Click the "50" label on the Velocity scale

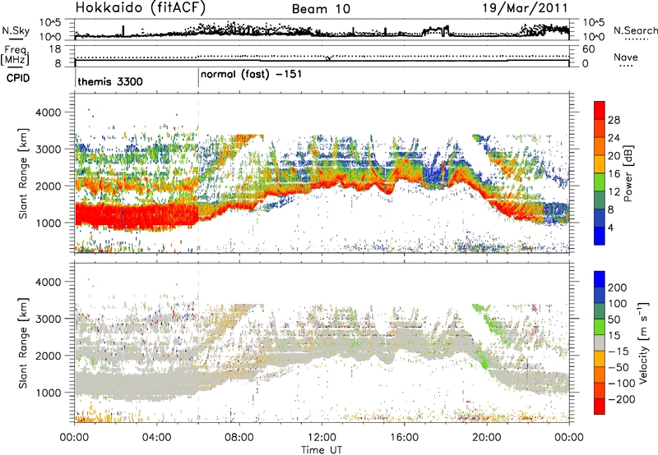(614, 319)
